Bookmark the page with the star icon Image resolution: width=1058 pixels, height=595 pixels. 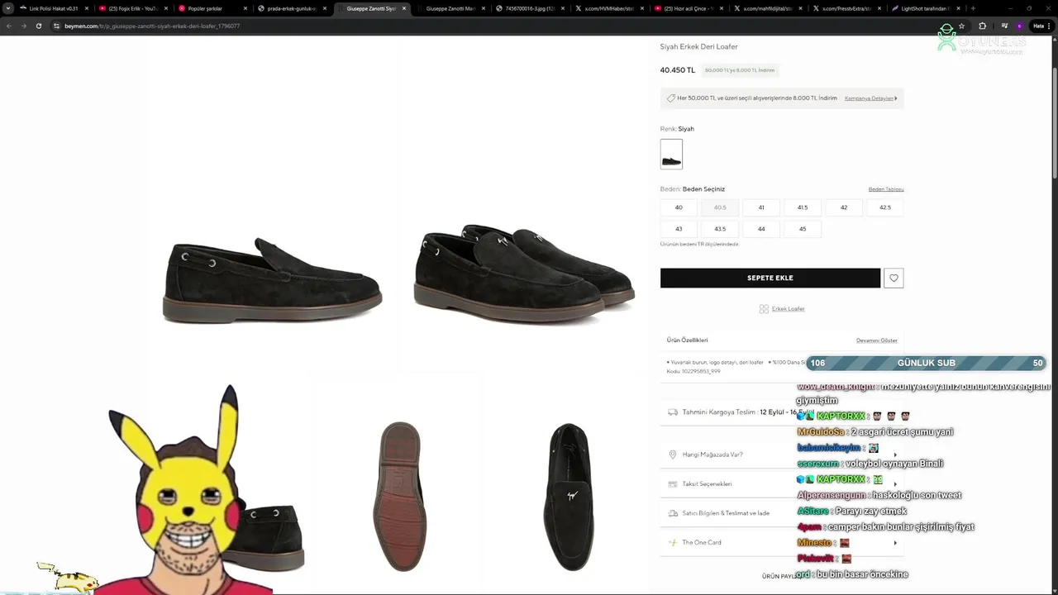(961, 26)
